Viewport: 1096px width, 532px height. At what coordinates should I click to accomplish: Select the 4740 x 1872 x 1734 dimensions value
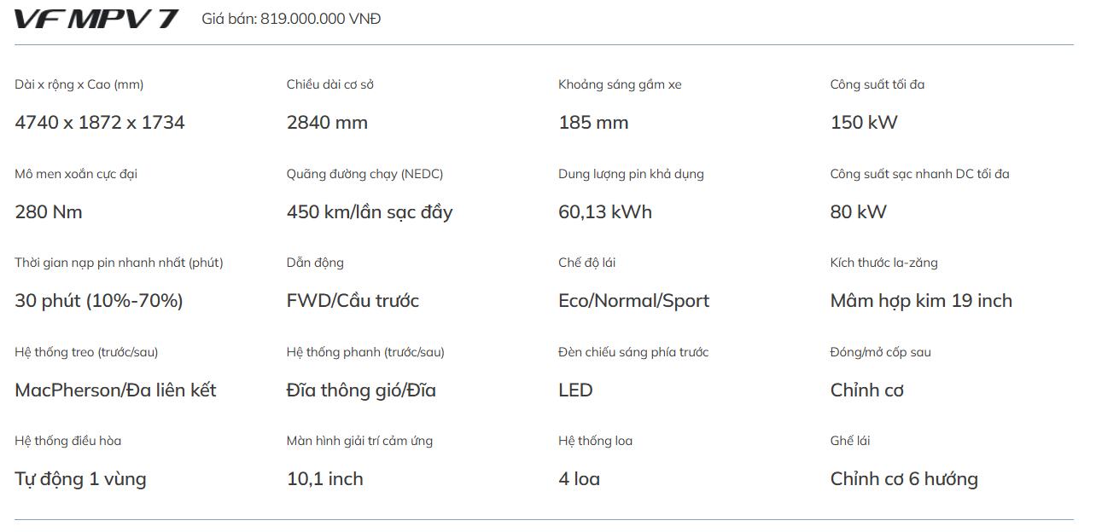[x=100, y=123]
